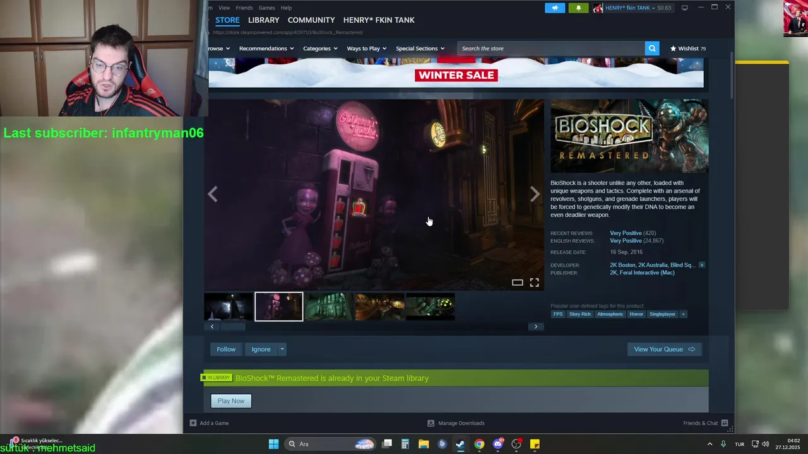Image resolution: width=808 pixels, height=454 pixels.
Task: Open Friends & Chat panel
Action: click(x=705, y=423)
